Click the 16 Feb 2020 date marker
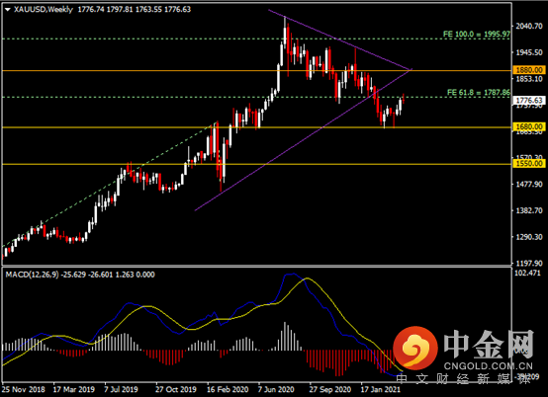 click(228, 389)
